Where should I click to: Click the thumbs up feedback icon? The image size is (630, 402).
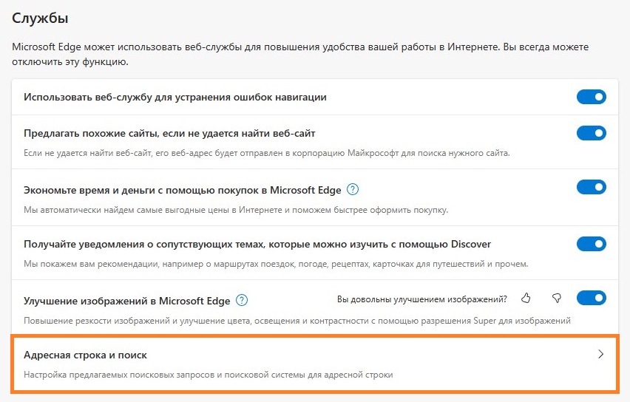tap(526, 299)
